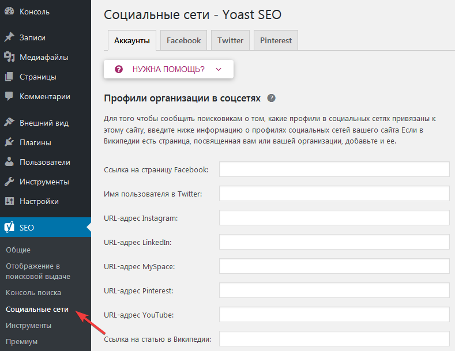
Task: Focus the YouTube URL field
Action: coord(334,315)
